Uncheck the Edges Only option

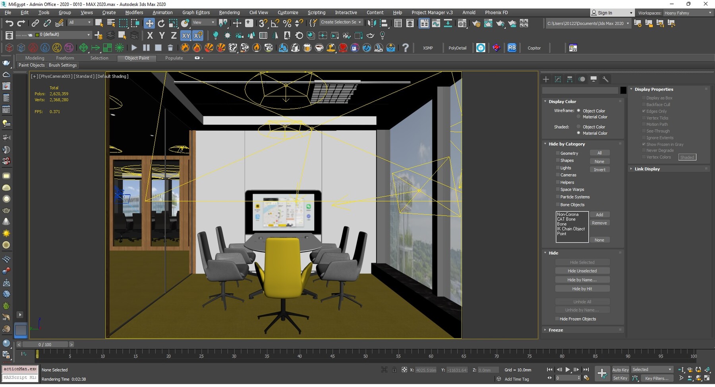tap(644, 112)
